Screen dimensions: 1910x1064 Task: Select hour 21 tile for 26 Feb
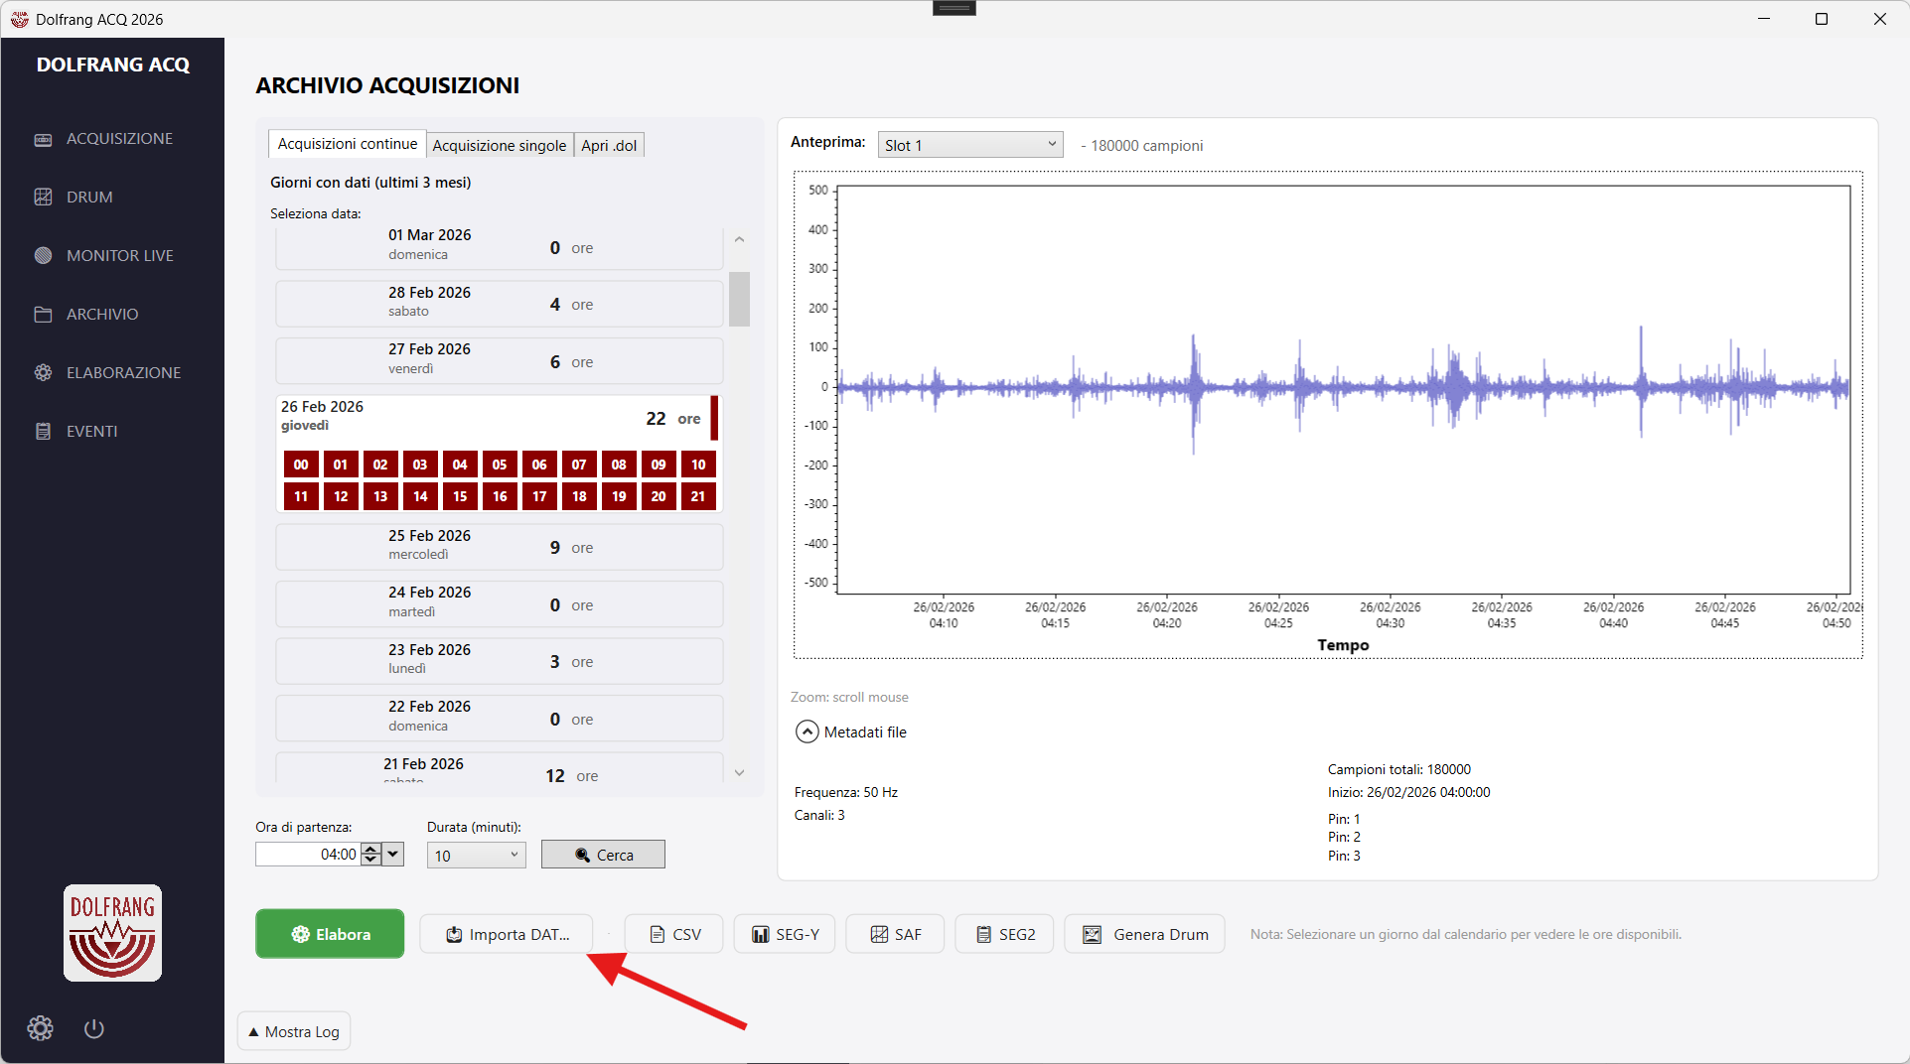(698, 496)
